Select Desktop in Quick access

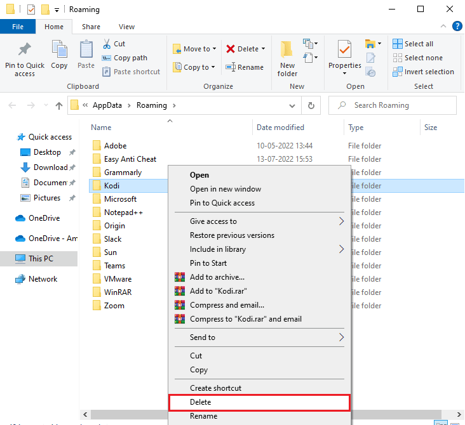pos(47,152)
